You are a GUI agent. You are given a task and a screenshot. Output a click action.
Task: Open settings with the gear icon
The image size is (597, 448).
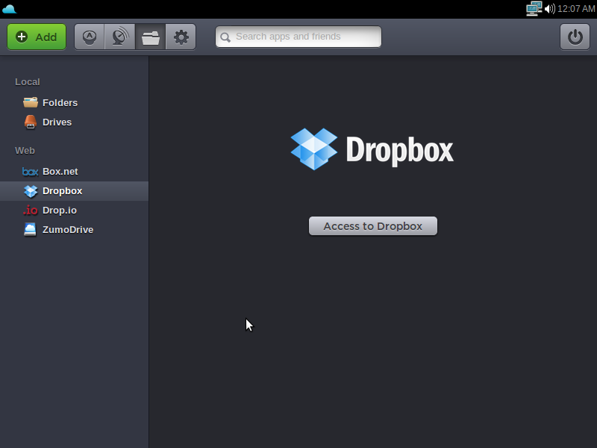click(x=181, y=37)
